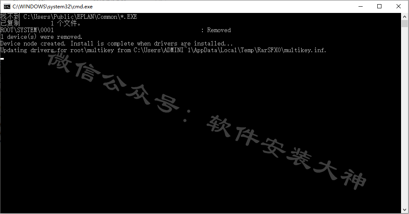Click the title text C:\WINDOWS\system32\cmd.exe
The image size is (409, 214).
click(53, 7)
